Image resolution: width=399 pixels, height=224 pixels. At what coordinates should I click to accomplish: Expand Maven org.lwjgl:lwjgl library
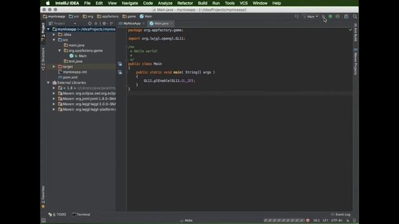(54, 104)
